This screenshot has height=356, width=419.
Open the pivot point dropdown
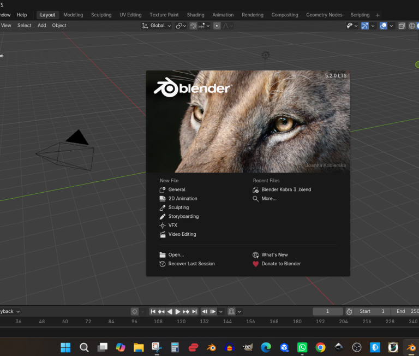click(x=181, y=26)
